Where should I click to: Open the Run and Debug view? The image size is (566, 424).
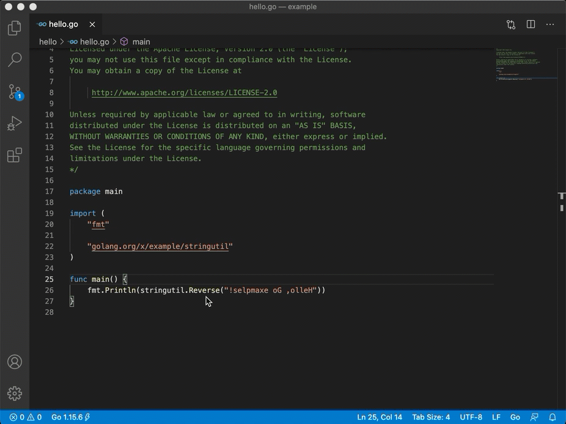[x=15, y=123]
